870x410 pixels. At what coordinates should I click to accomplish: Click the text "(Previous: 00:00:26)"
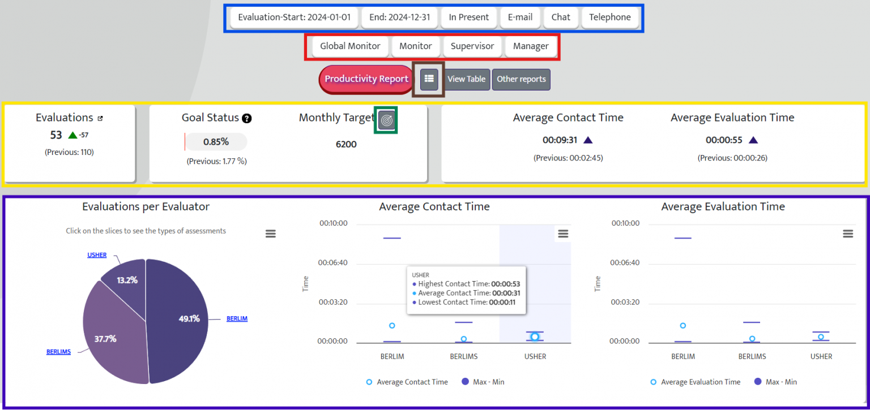click(x=732, y=158)
